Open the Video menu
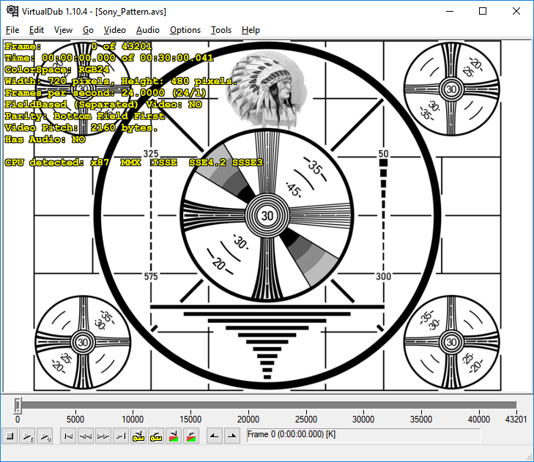The width and height of the screenshot is (534, 462). tap(115, 30)
